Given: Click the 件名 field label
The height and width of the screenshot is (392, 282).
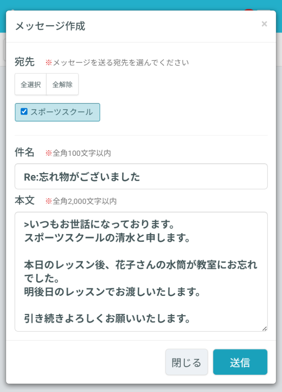Looking at the screenshot, I should tap(25, 153).
